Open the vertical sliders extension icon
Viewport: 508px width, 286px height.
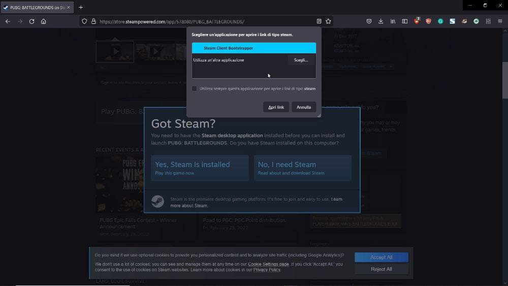click(488, 21)
